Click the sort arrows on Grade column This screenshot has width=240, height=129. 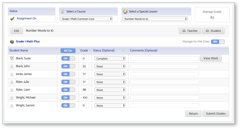90,51
